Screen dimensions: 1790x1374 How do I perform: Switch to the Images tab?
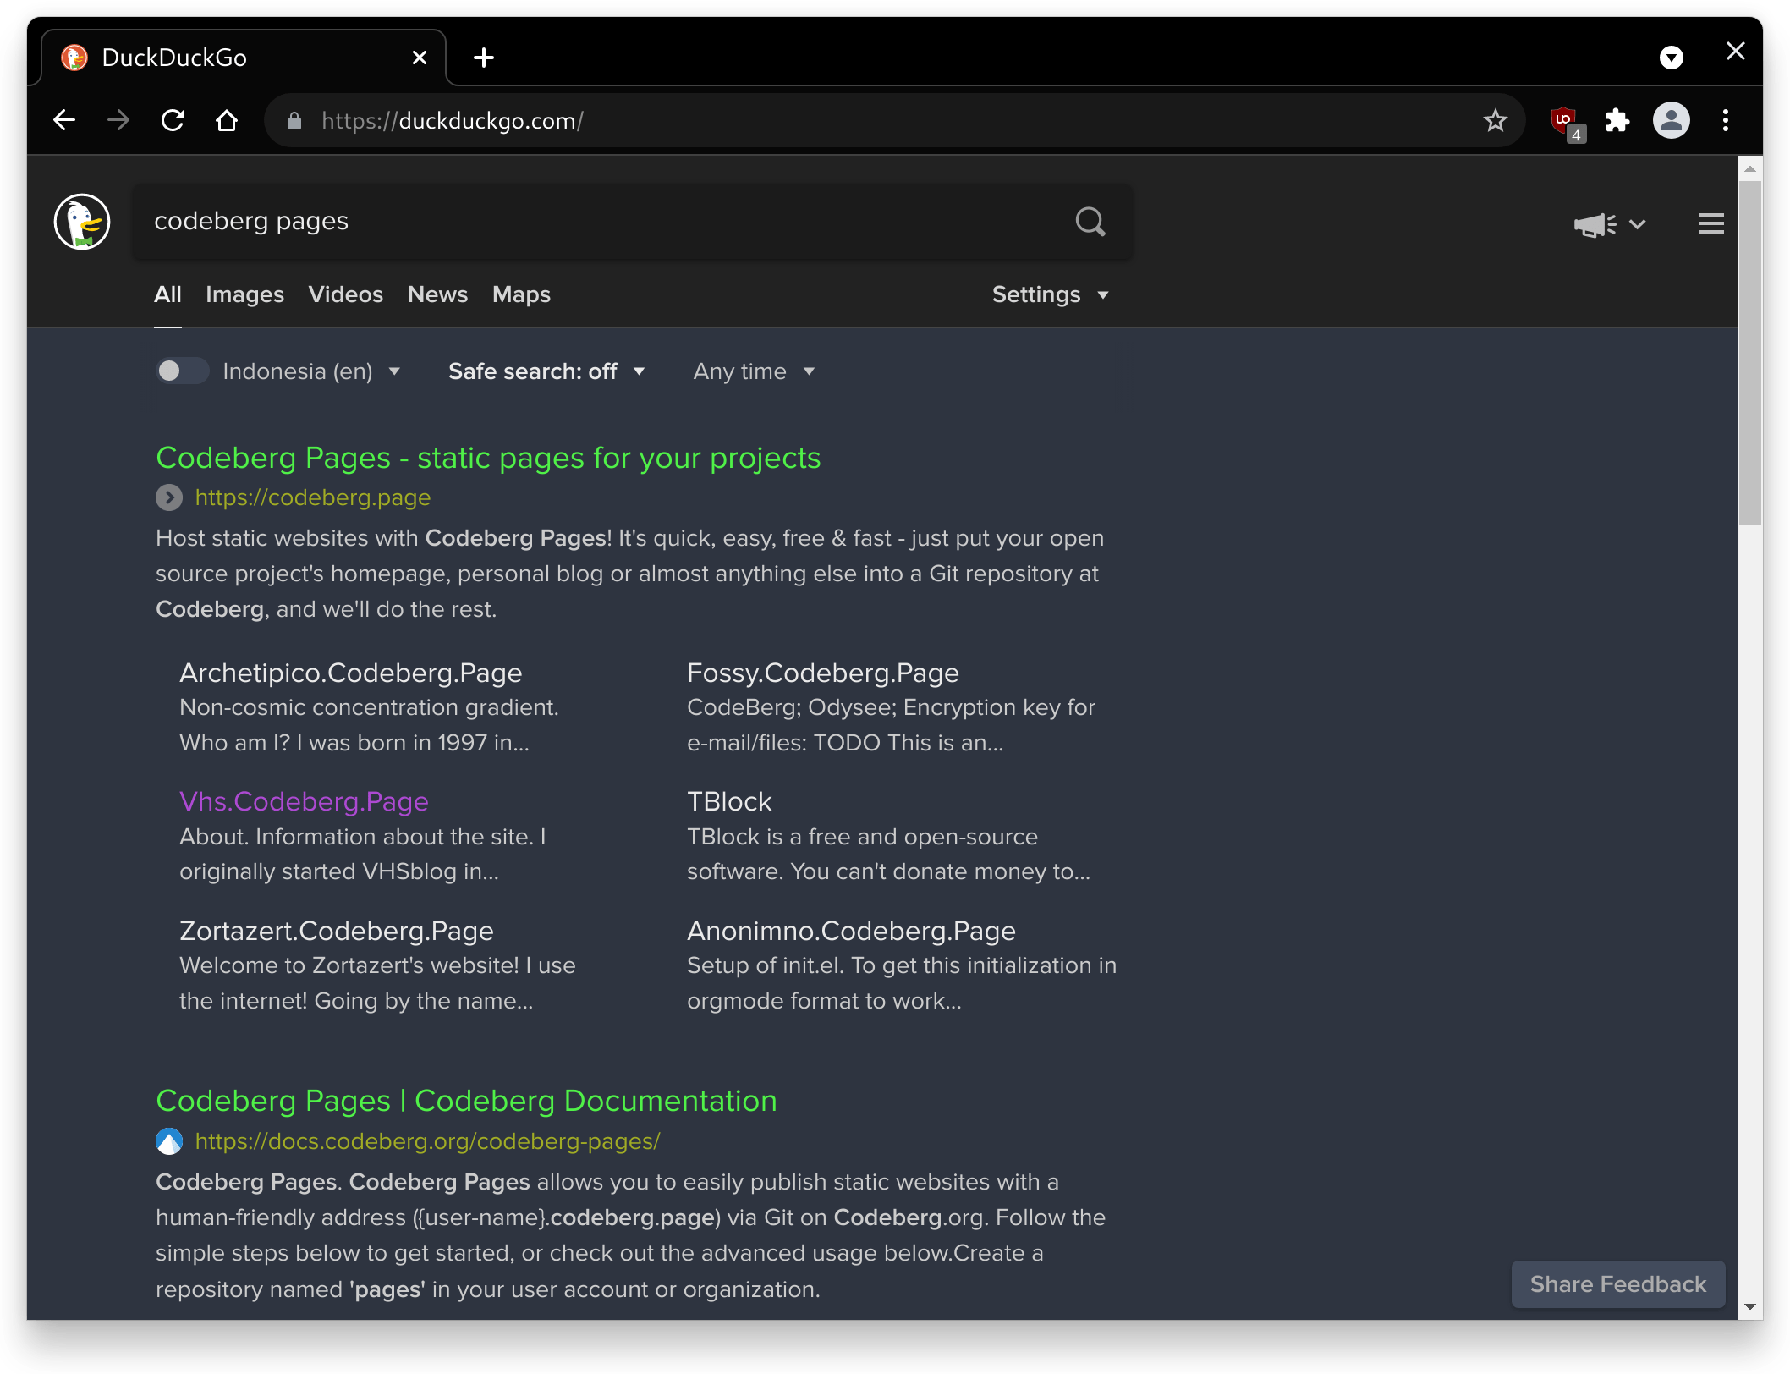244,294
